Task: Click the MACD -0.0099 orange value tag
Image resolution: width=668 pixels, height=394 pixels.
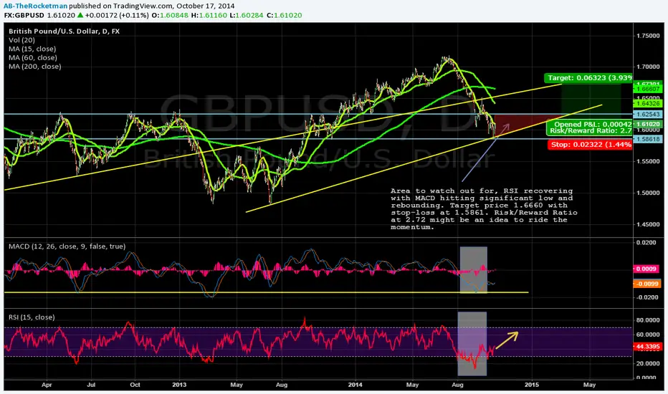Action: click(646, 284)
